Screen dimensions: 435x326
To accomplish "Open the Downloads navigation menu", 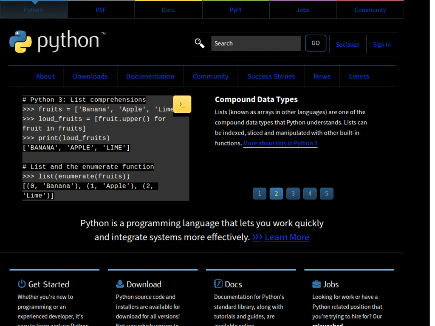I will [90, 76].
